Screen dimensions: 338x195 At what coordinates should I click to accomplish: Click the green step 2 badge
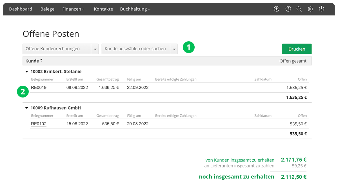point(23,92)
